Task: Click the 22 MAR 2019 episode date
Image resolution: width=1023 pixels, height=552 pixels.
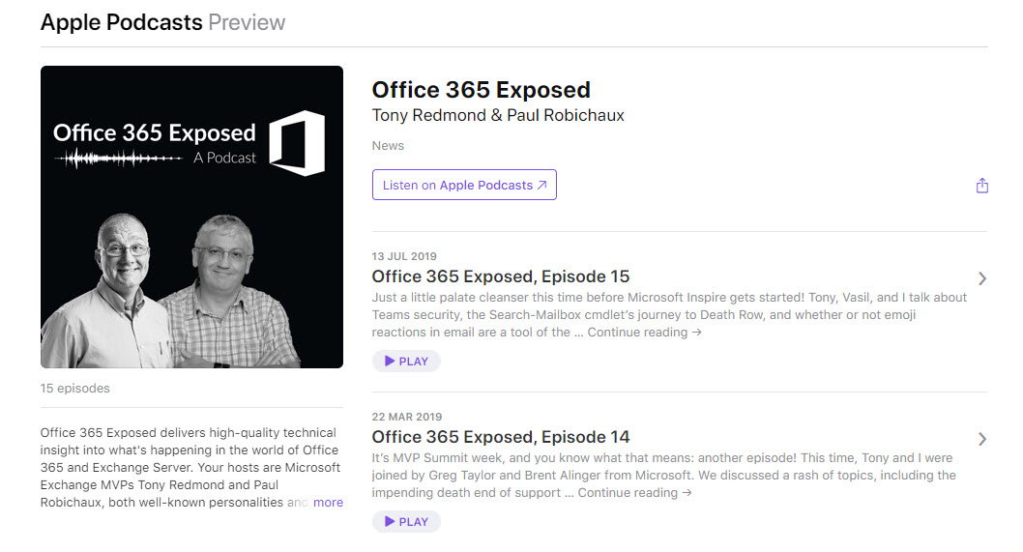Action: point(406,417)
